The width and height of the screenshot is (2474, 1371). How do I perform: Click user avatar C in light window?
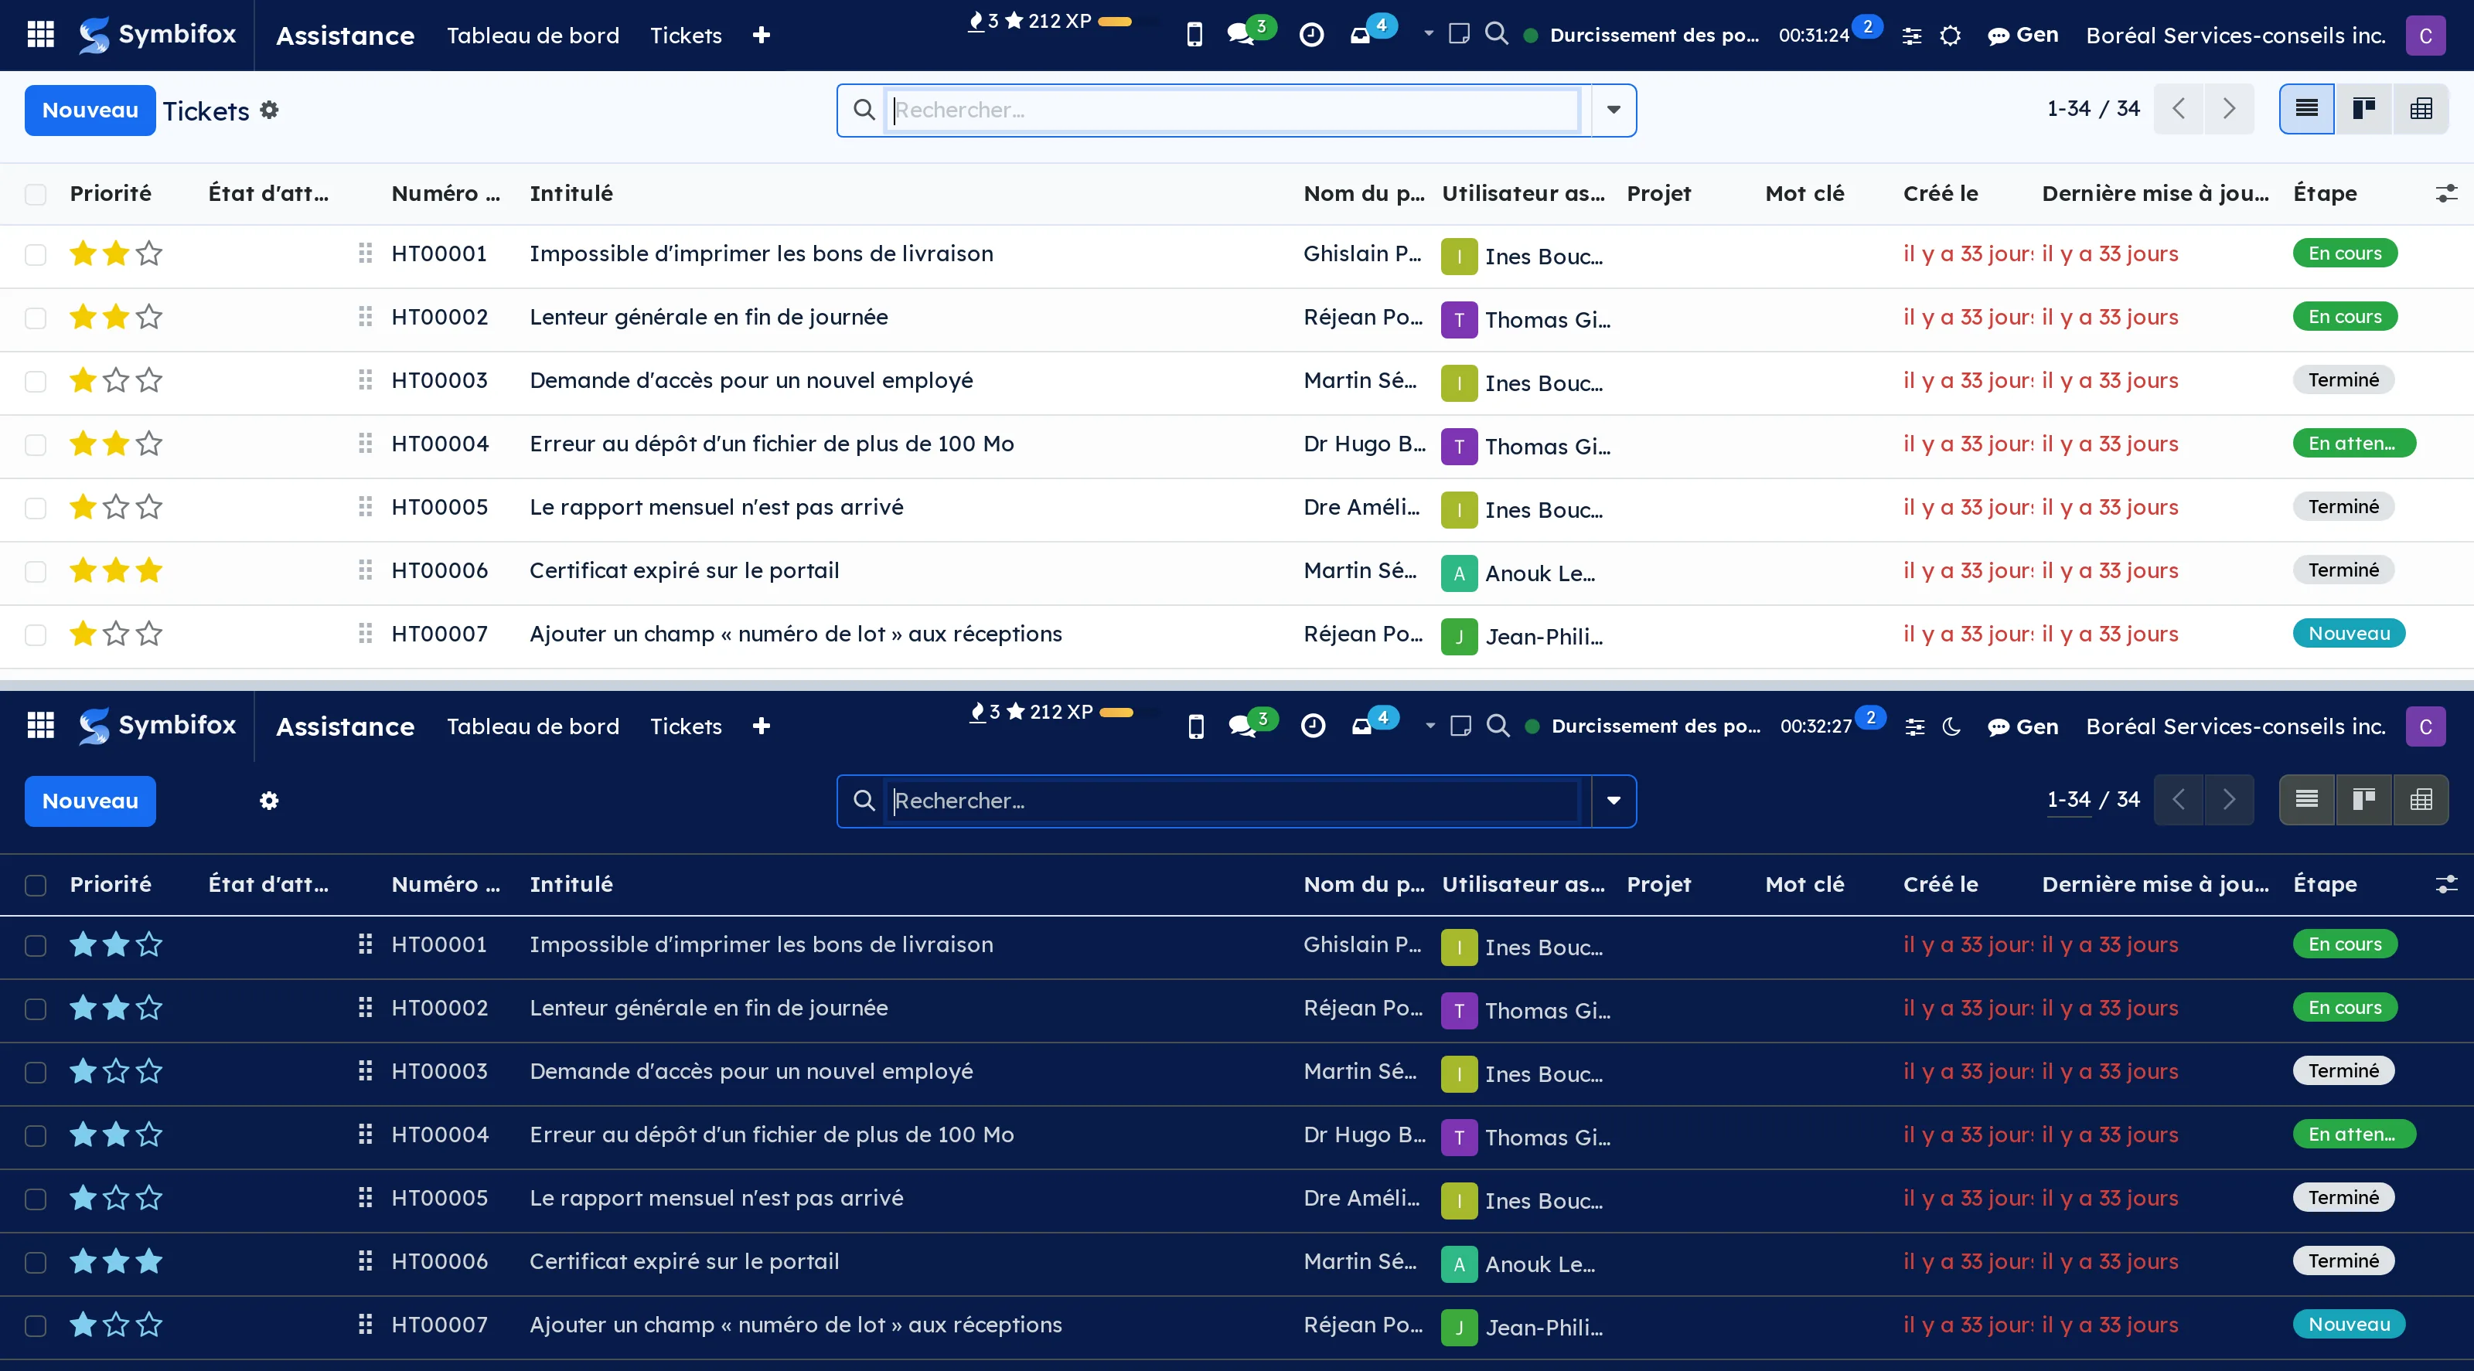(x=2425, y=36)
